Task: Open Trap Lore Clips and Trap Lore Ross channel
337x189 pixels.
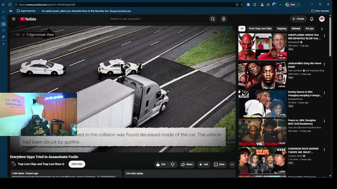Action: (x=39, y=164)
